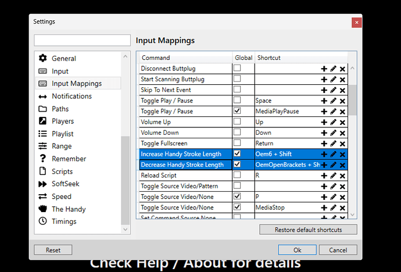
Task: Edit the Toggle Fullscreen Return shortcut
Action: click(x=333, y=144)
